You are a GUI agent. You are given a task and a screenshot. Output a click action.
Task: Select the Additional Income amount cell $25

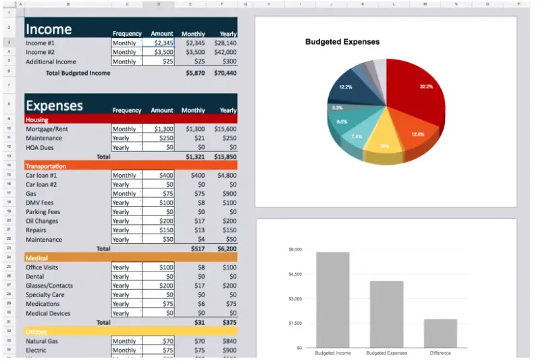tap(159, 61)
